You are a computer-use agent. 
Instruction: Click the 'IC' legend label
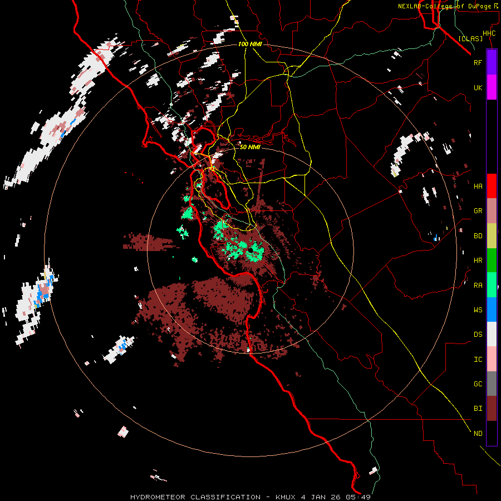click(478, 360)
